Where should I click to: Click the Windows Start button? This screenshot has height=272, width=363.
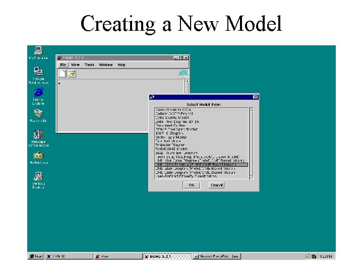point(36,256)
